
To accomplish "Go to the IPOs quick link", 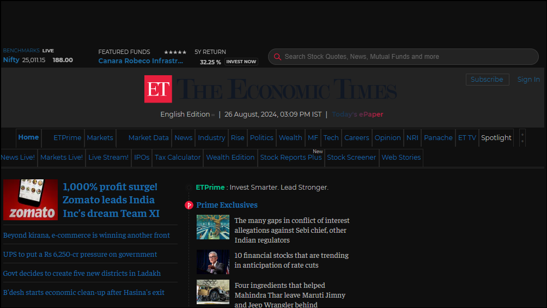I will pos(142,158).
